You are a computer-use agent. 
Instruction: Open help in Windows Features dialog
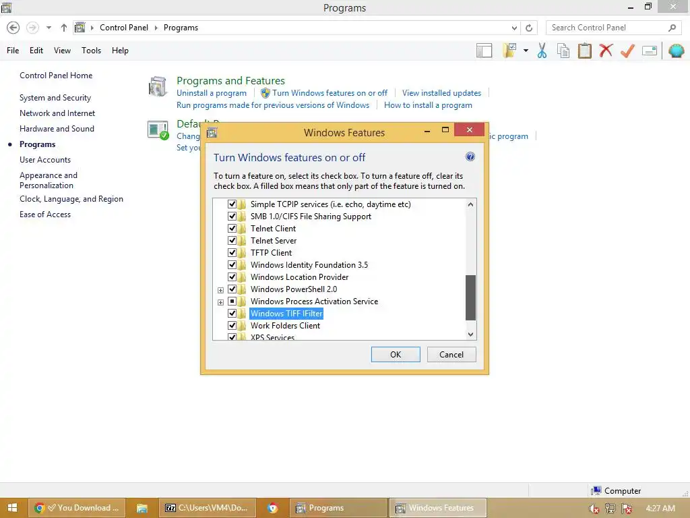click(470, 156)
